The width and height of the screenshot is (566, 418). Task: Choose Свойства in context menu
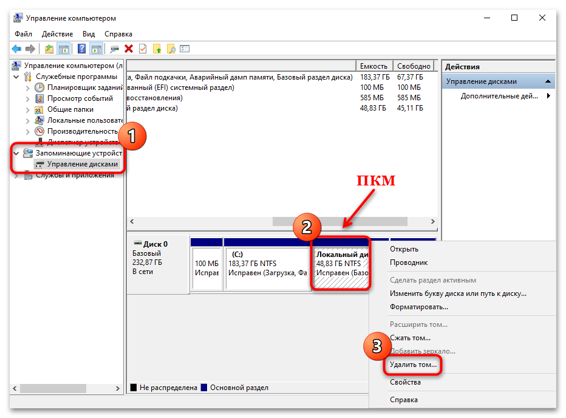pos(405,382)
